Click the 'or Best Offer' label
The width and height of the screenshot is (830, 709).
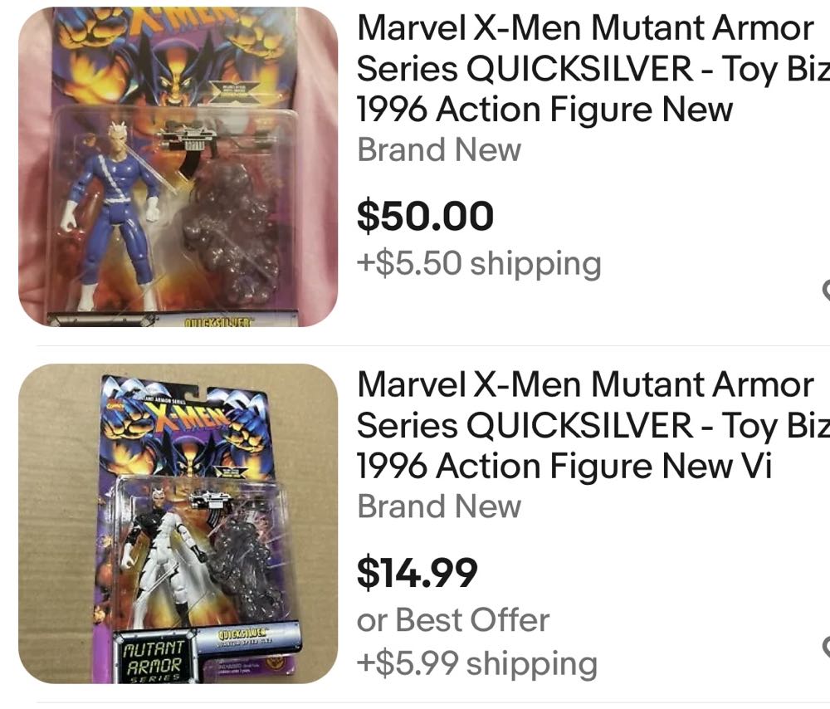pos(453,619)
